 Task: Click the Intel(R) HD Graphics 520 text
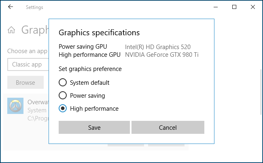(x=158, y=47)
